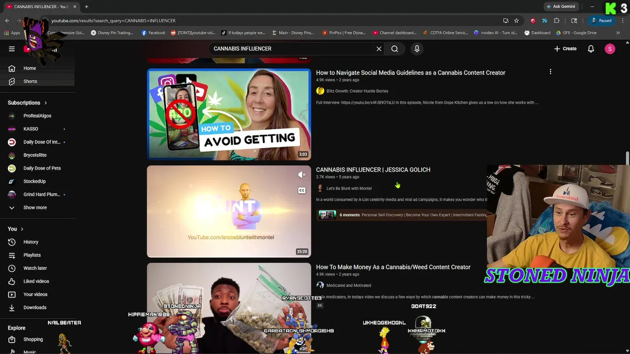
Task: Open the Apps bookmarks shortcut
Action: 12,33
